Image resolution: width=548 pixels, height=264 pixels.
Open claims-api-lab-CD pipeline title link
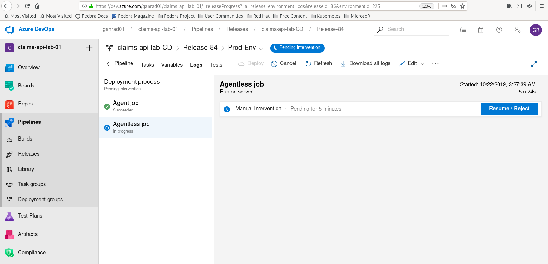tap(145, 48)
